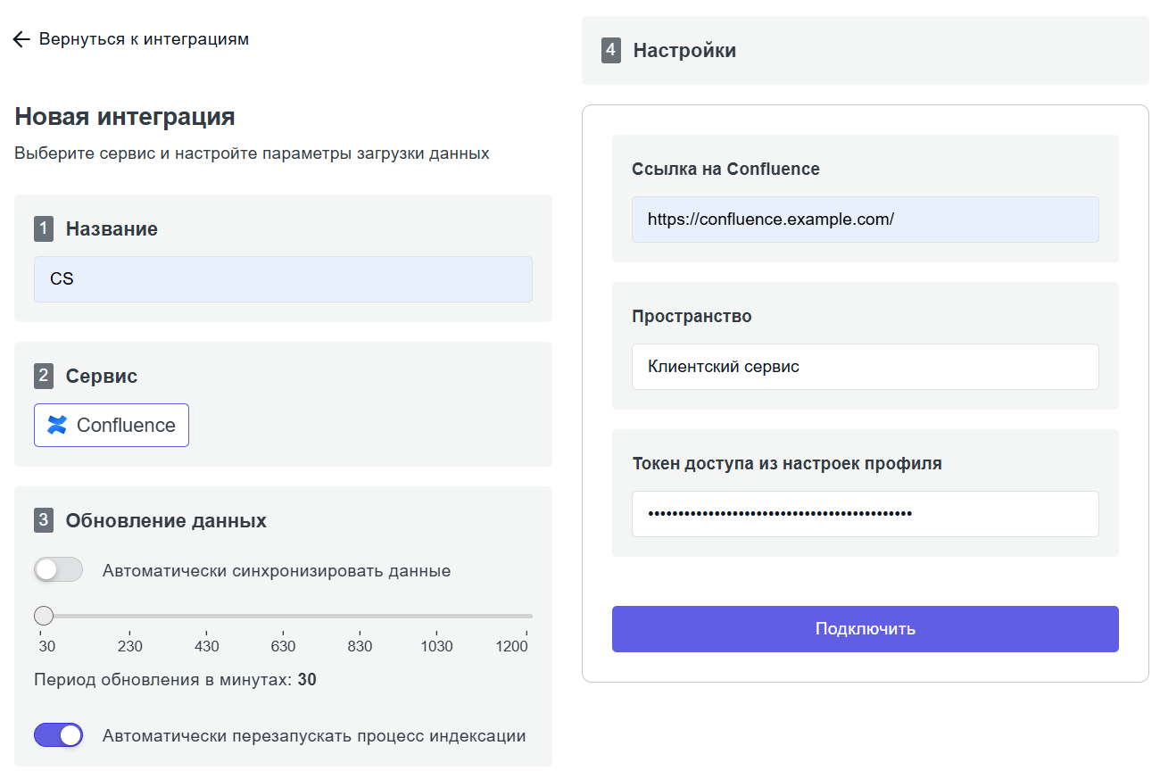Click the 1030 slider tick label

tap(436, 647)
